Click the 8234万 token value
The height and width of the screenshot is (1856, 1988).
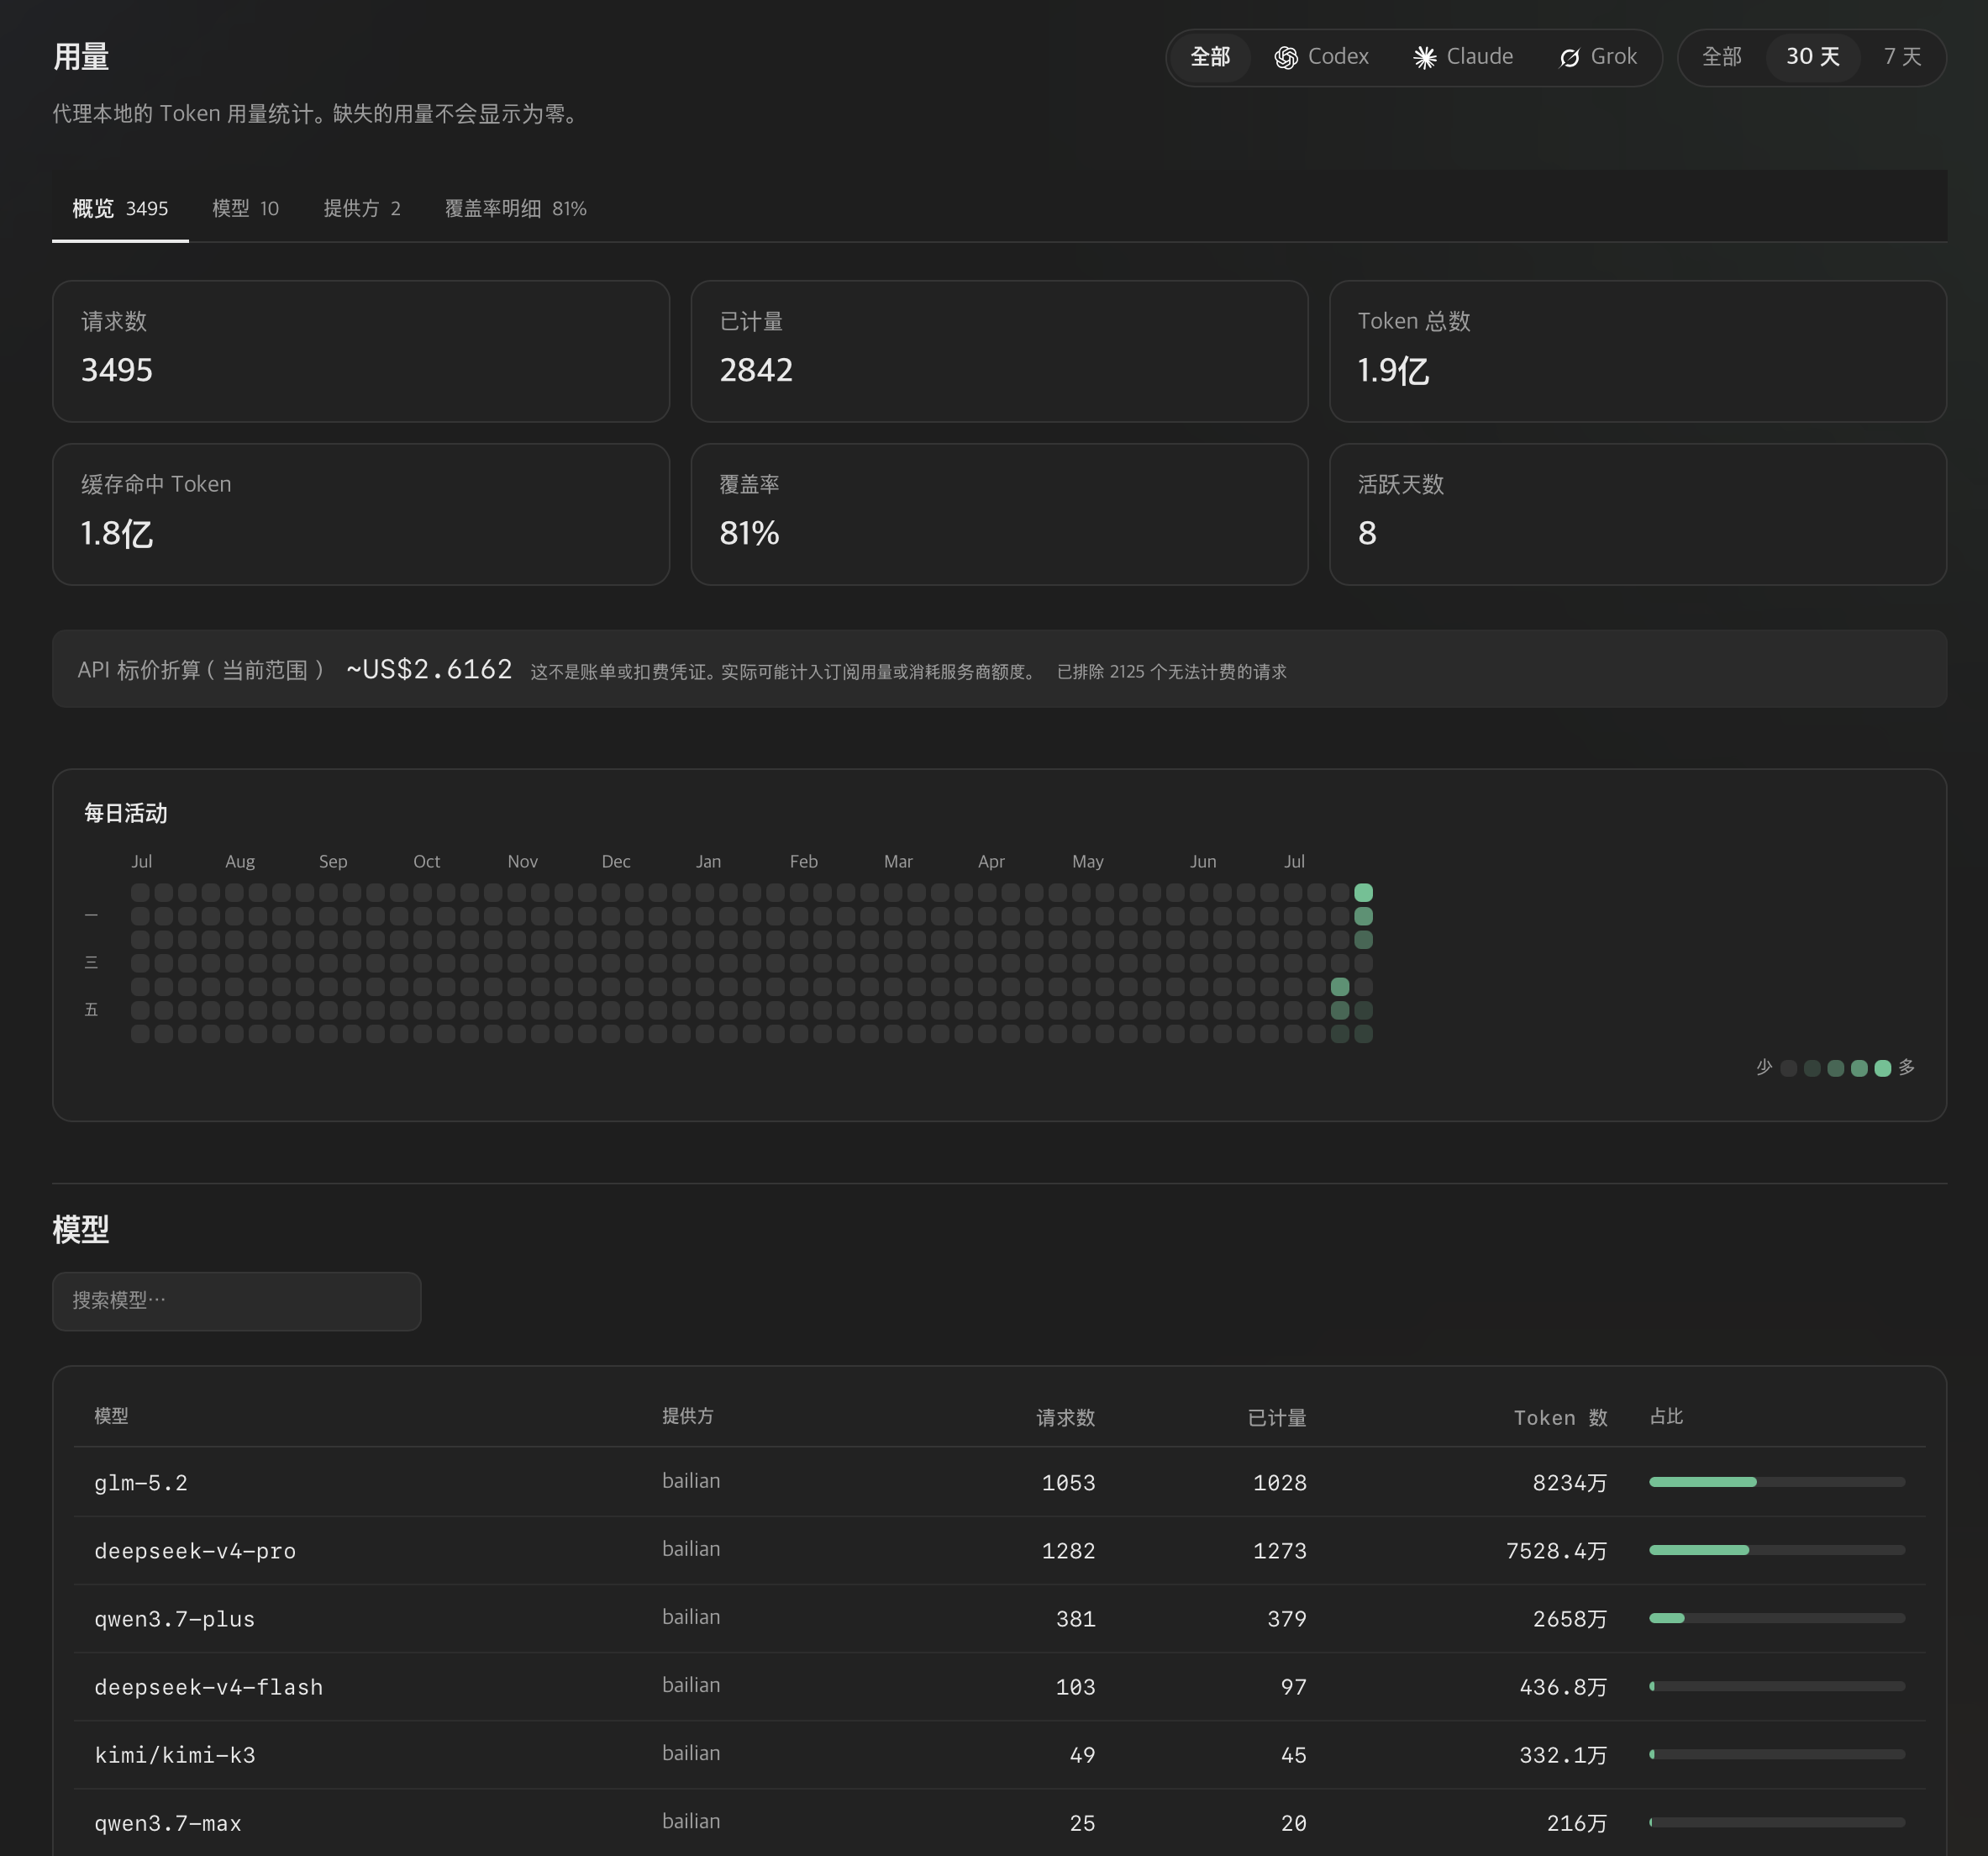click(1570, 1483)
